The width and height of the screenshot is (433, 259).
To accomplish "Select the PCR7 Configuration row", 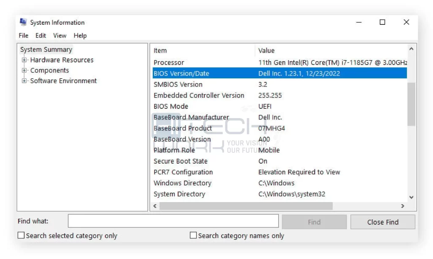I will click(280, 172).
